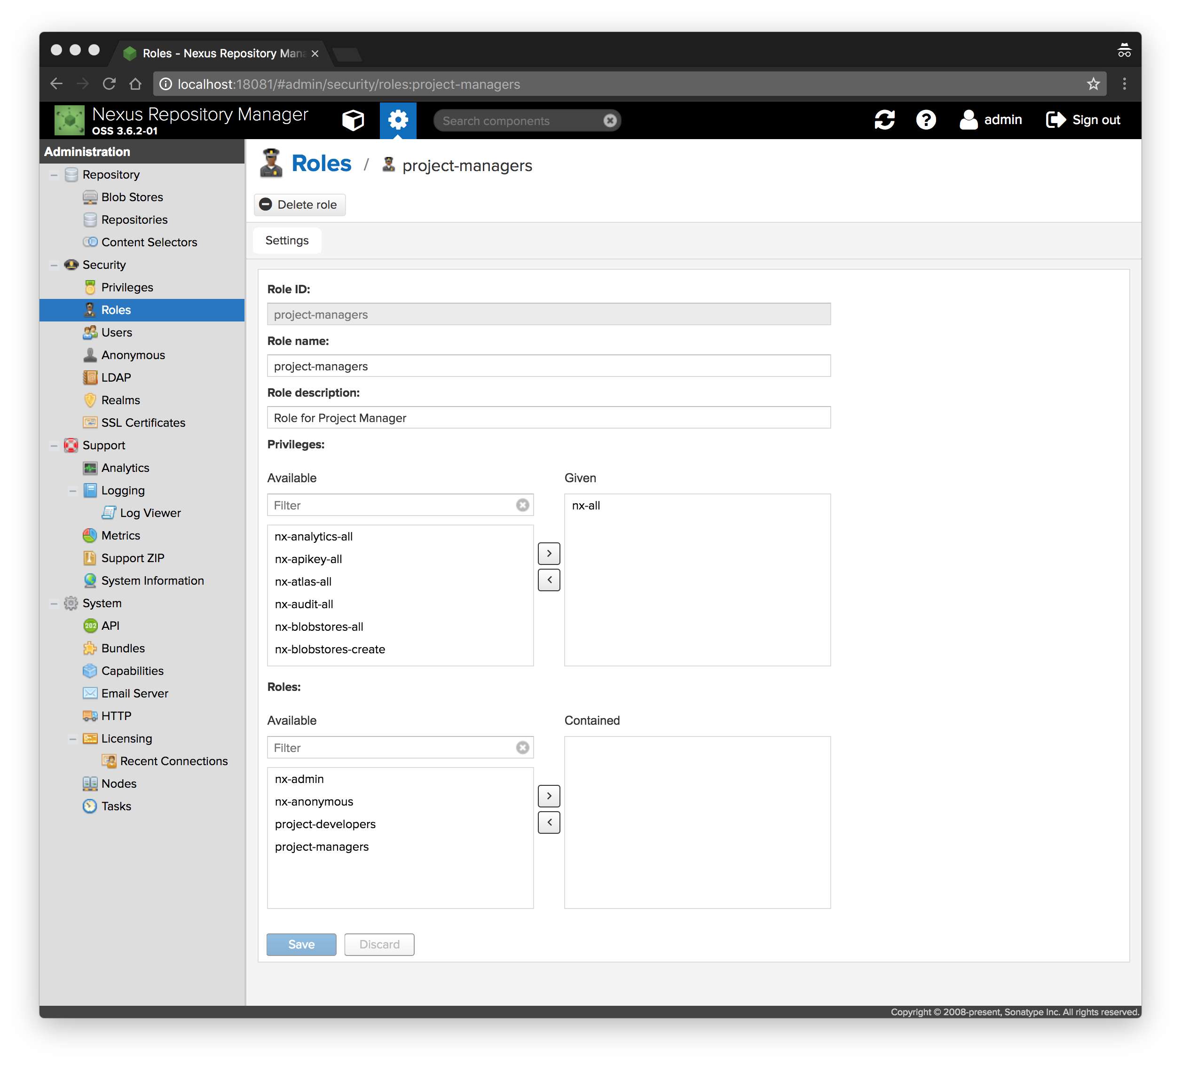Click the refresh icon in header
Viewport: 1181px width, 1065px height.
point(884,120)
